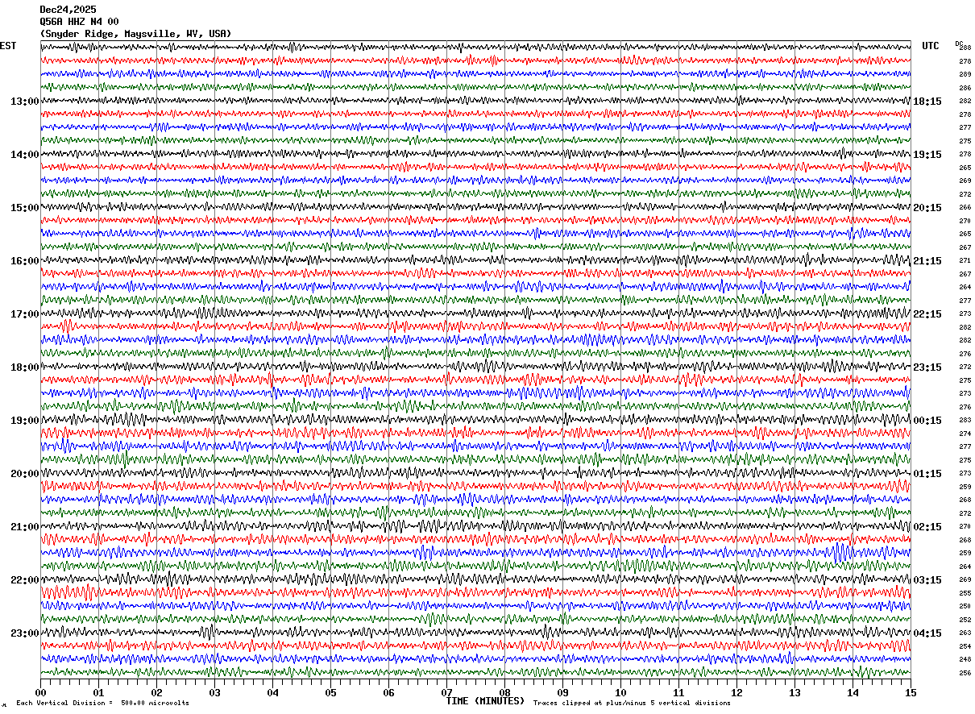Click minute 09 on the time axis

pos(562,692)
